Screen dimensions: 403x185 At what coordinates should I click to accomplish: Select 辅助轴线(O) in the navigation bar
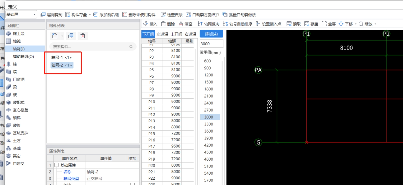(x=23, y=57)
